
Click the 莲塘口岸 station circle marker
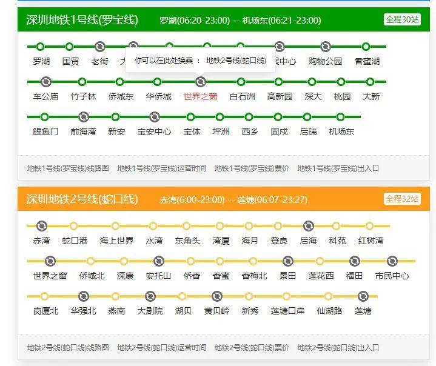(x=286, y=296)
